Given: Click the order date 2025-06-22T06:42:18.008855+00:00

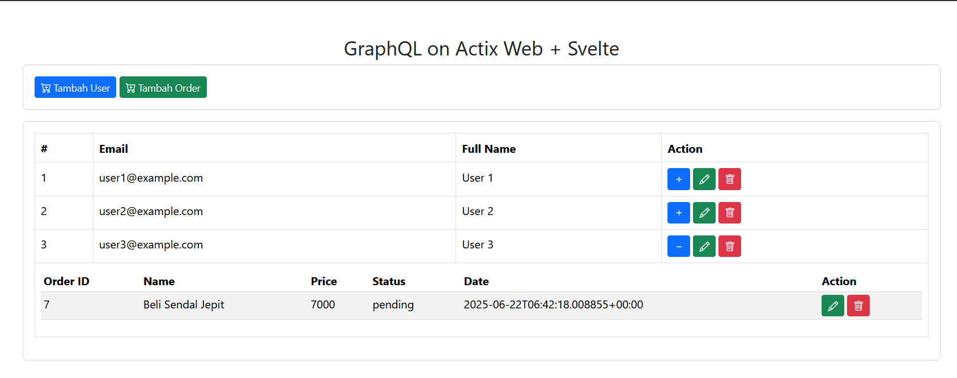Looking at the screenshot, I should point(554,304).
